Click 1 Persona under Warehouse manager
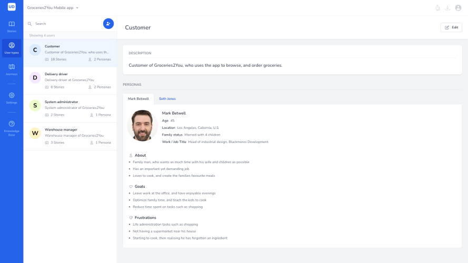This screenshot has width=468, height=263. [103, 143]
